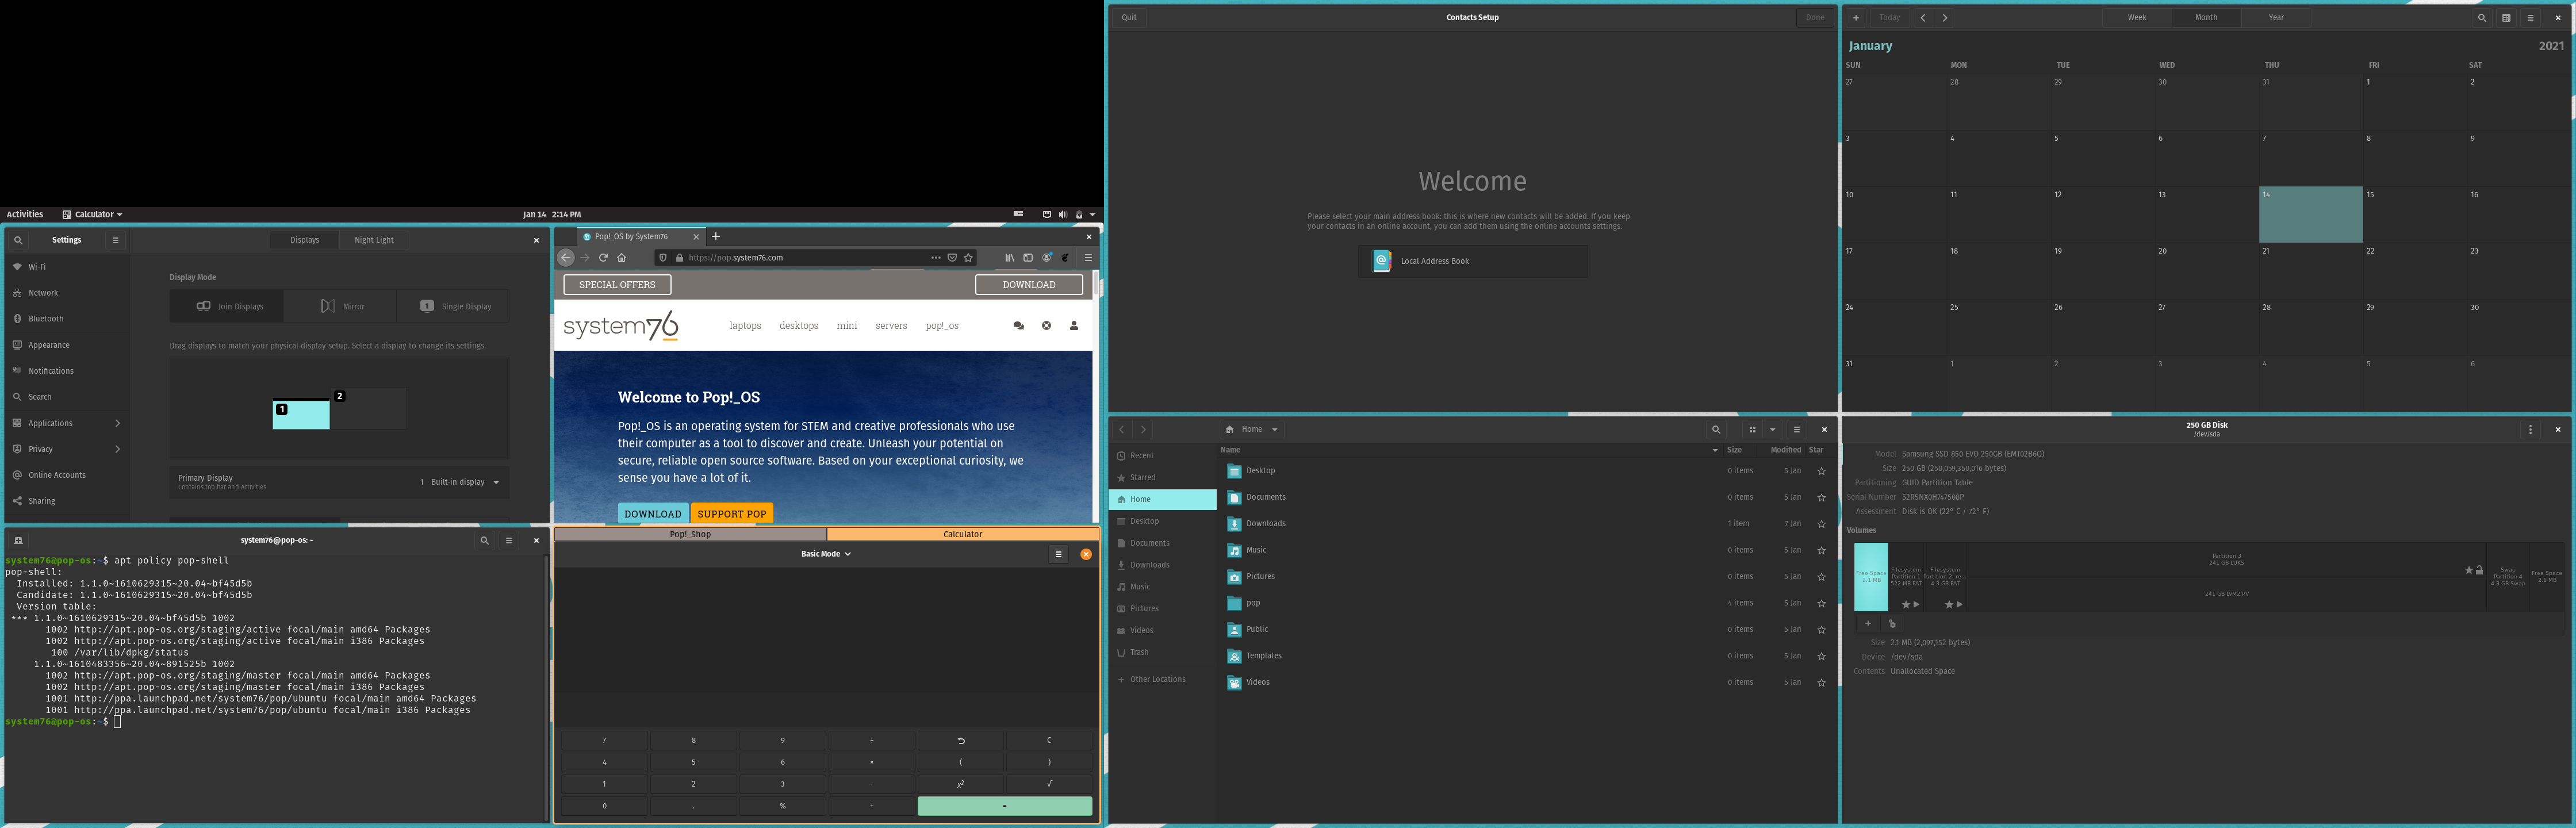Viewport: 2576px width, 828px height.
Task: Open the Files hamburger menu
Action: coord(1796,430)
